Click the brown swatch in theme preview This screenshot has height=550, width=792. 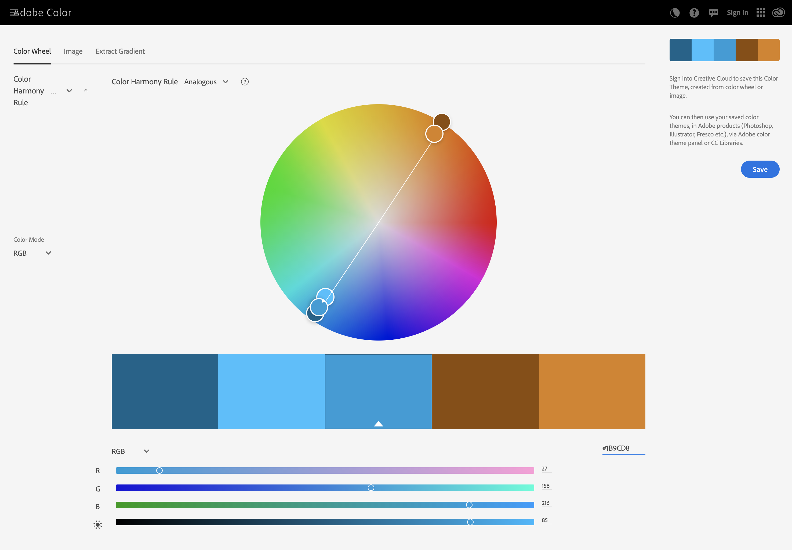tap(747, 50)
